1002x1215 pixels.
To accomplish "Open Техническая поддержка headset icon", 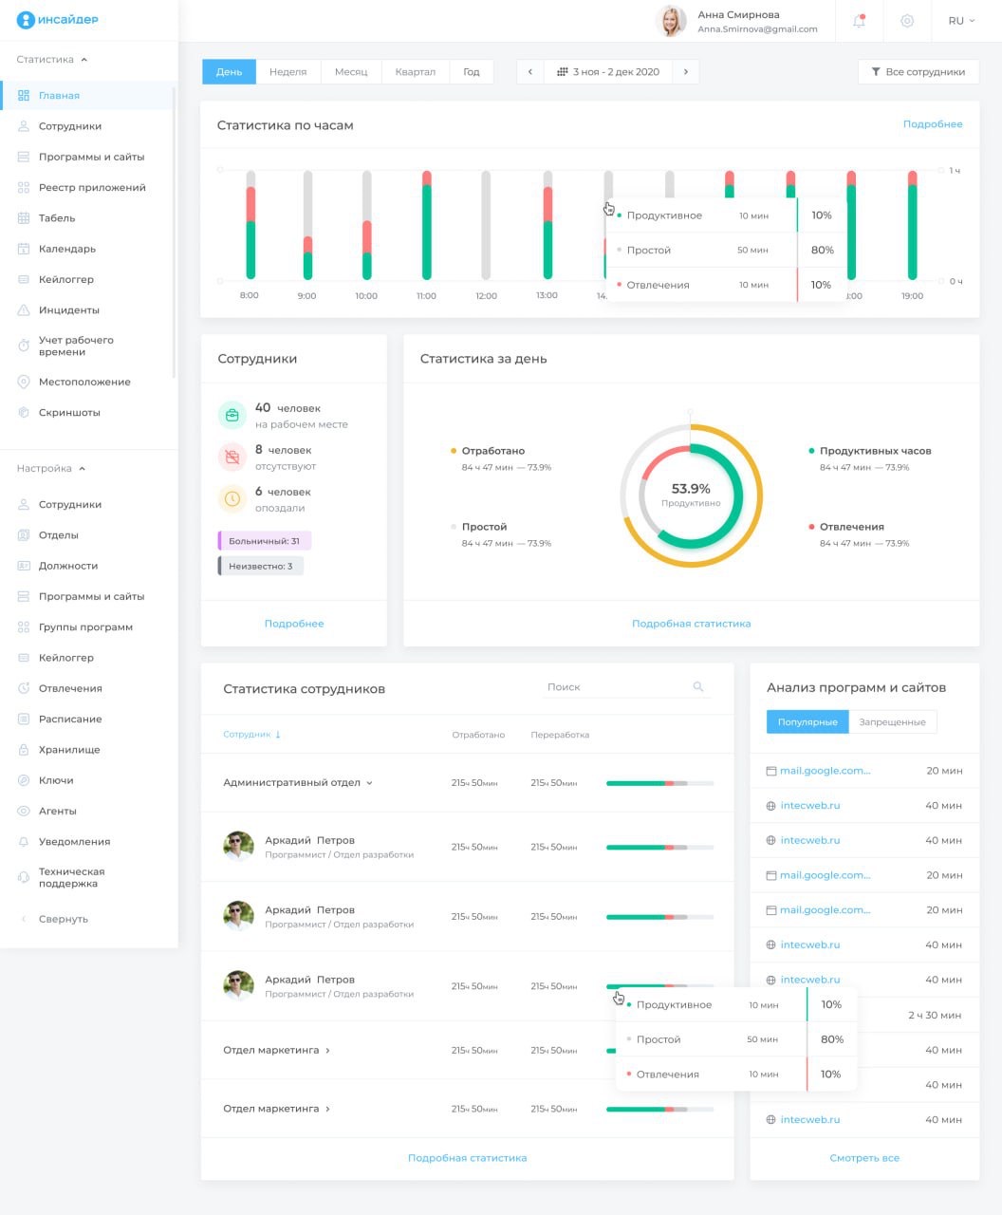I will tap(24, 877).
